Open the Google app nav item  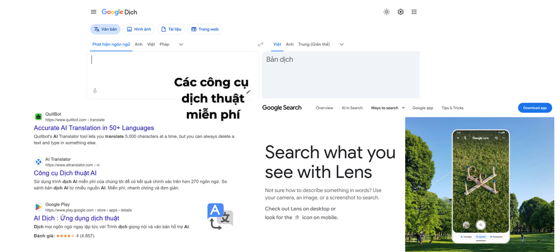423,108
